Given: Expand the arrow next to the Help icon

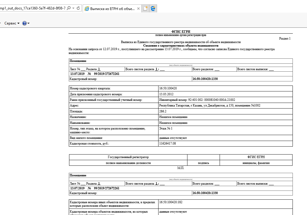Looking at the screenshot, I should (29, 23).
